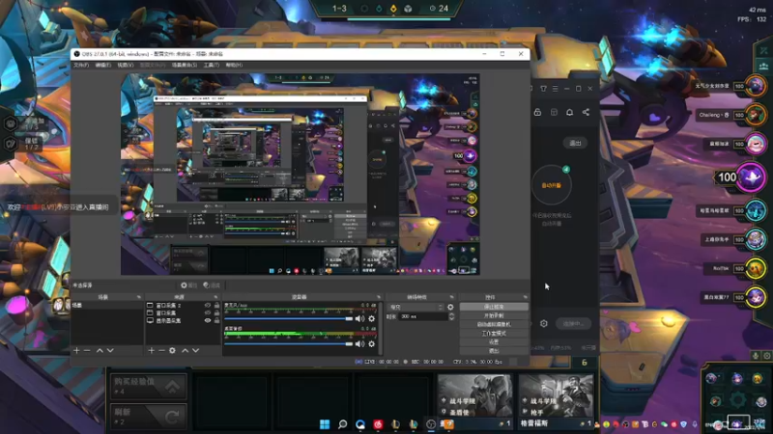Click lock icon in streaming companion window

tap(538, 112)
